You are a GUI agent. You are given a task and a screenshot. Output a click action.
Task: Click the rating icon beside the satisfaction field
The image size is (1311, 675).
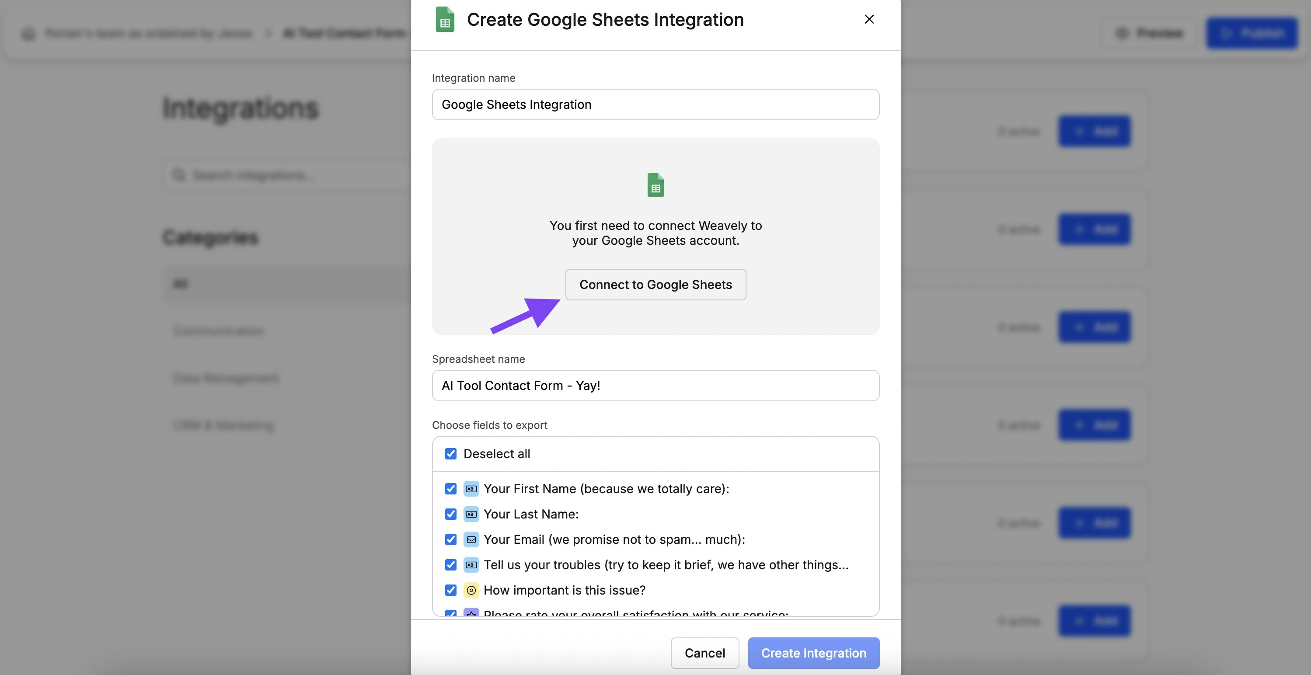click(x=471, y=615)
